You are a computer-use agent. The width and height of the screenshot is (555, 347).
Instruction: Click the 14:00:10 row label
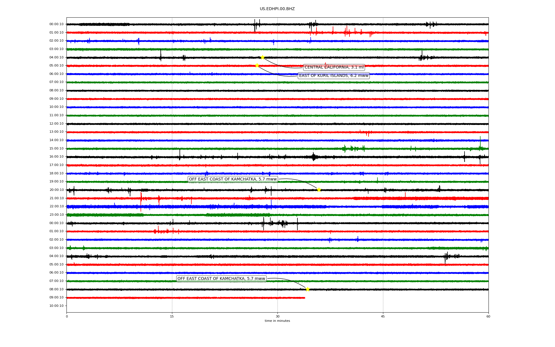(x=56, y=140)
